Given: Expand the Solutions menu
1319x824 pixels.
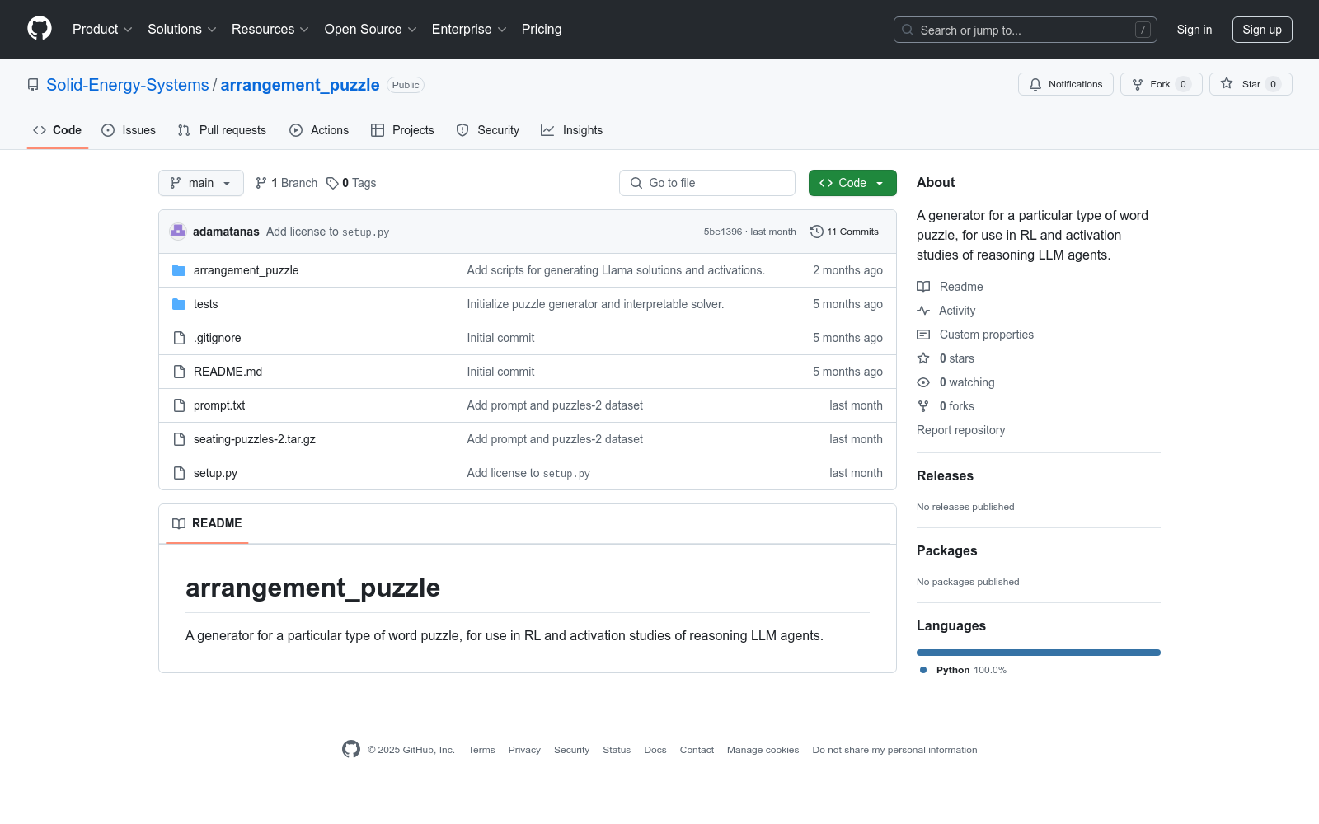Looking at the screenshot, I should tap(182, 29).
